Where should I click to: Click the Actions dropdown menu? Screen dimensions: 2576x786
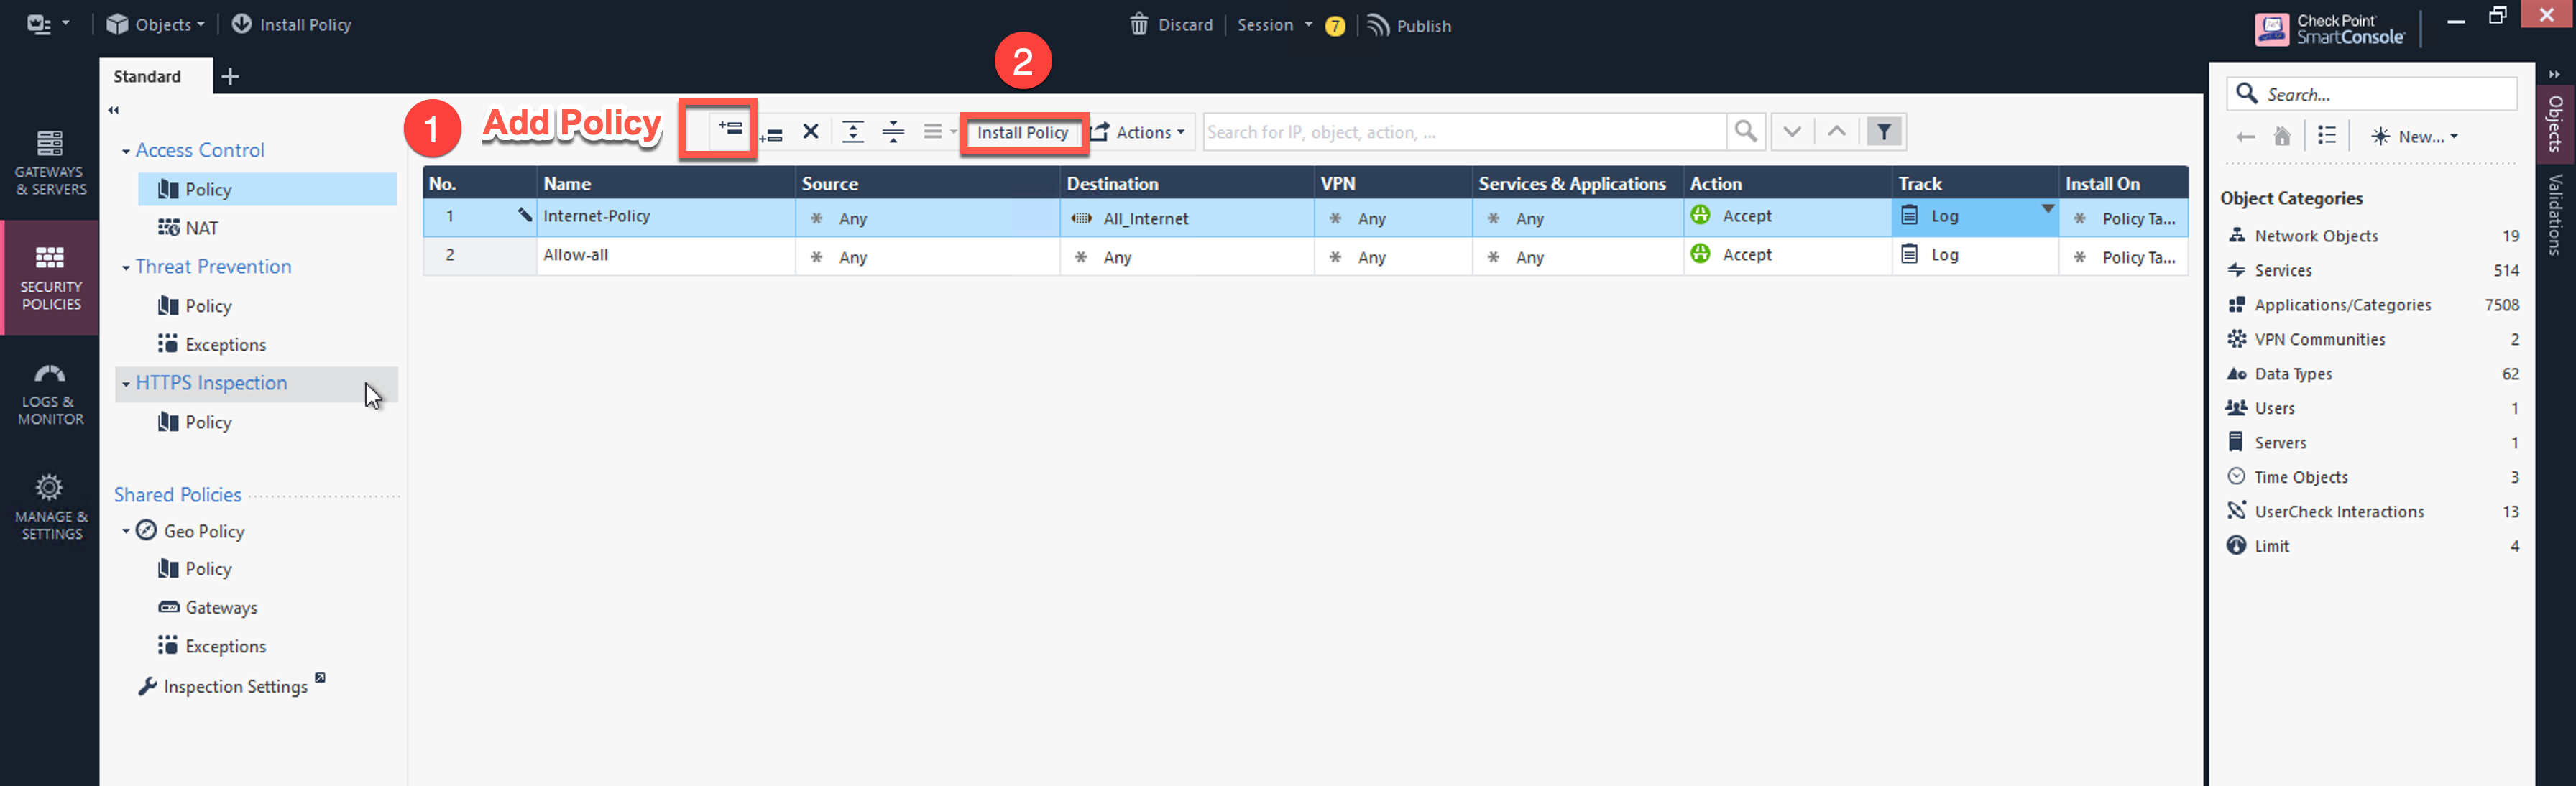1149,131
